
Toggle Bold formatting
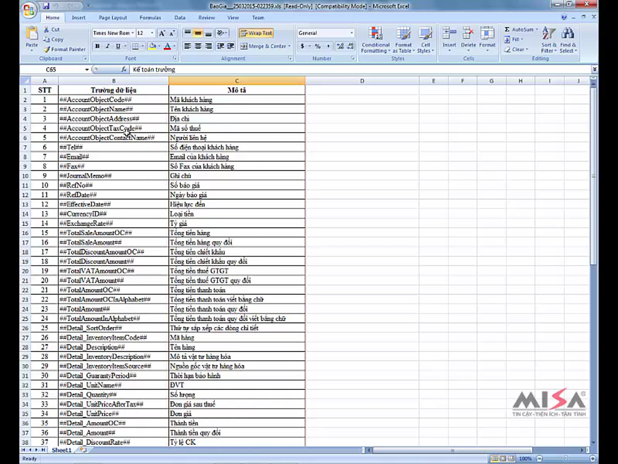click(x=97, y=46)
